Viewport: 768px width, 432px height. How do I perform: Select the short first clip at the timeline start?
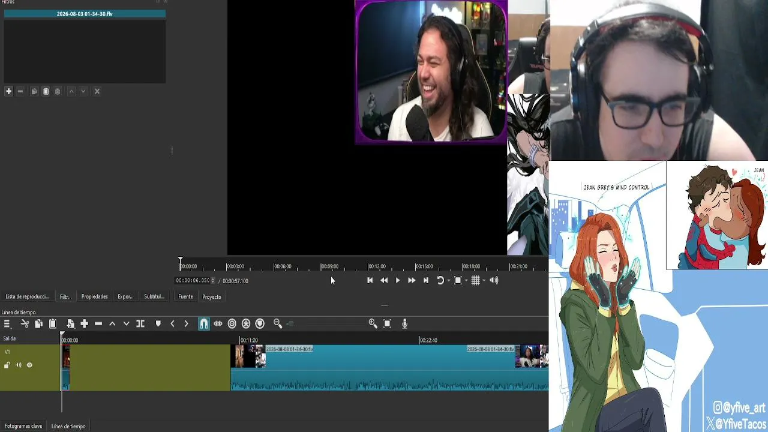(x=65, y=368)
